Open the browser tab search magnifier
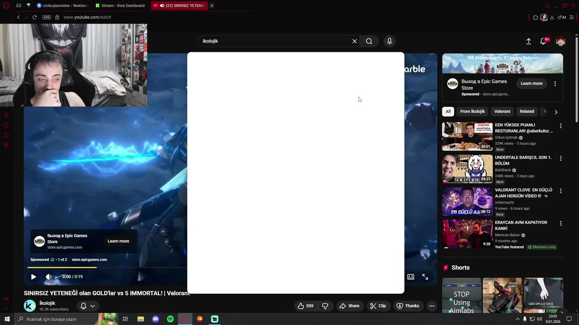Viewport: 579px width, 325px height. tap(547, 5)
